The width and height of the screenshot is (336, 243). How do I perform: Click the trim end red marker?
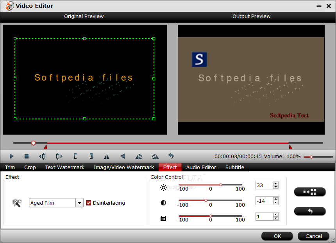(290, 147)
